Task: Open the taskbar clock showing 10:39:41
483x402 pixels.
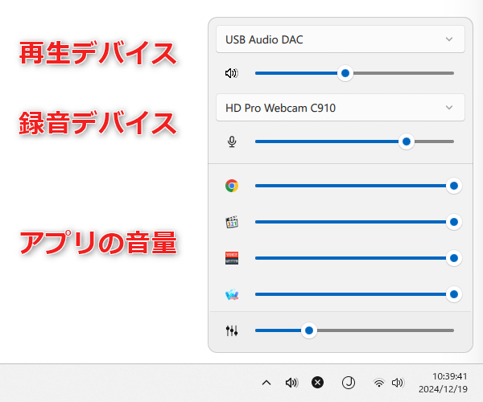Action: [x=449, y=376]
